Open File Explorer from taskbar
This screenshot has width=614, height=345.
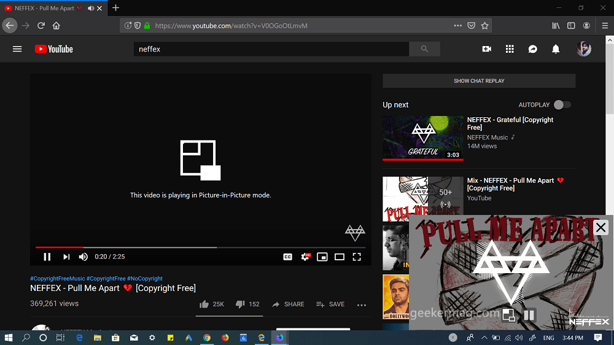tap(98, 338)
